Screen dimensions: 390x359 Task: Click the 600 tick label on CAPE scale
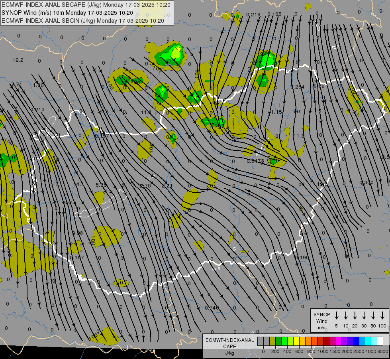tap(299, 351)
